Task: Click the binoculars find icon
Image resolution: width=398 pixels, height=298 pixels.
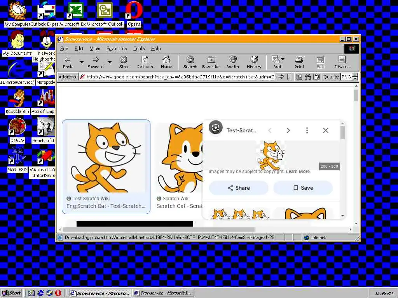Action: (308, 77)
